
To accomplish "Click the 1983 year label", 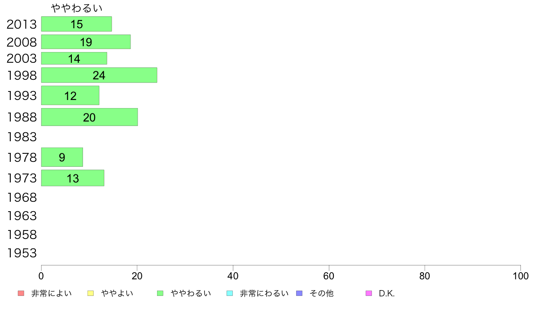I will coord(22,137).
